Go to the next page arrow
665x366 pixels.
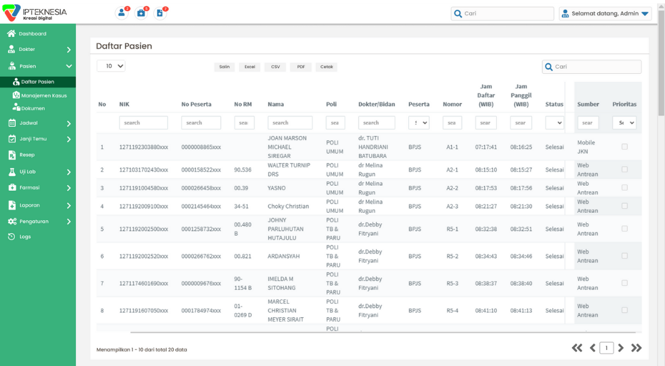tap(621, 348)
